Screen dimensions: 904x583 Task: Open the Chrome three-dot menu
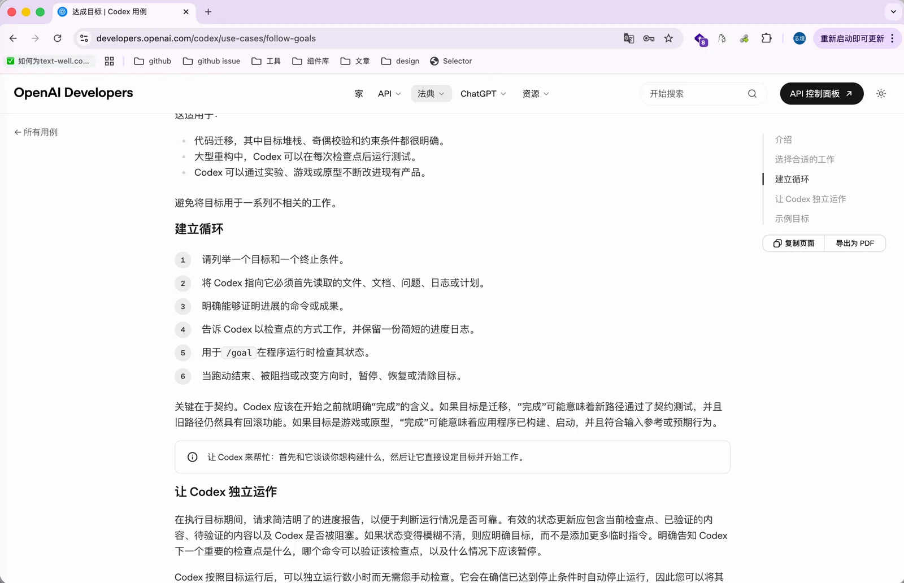[x=892, y=38]
